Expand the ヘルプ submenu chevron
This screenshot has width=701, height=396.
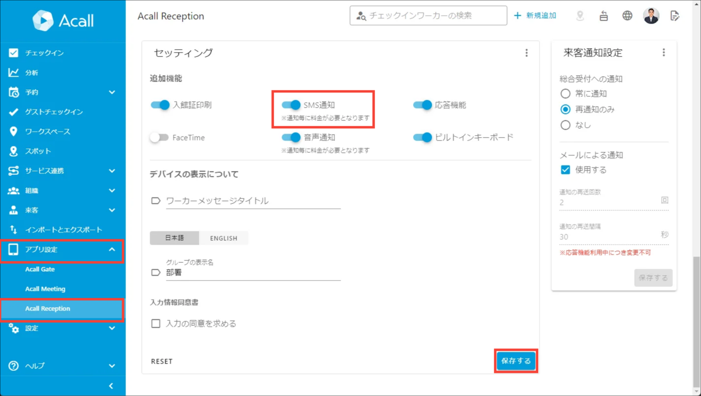(112, 366)
